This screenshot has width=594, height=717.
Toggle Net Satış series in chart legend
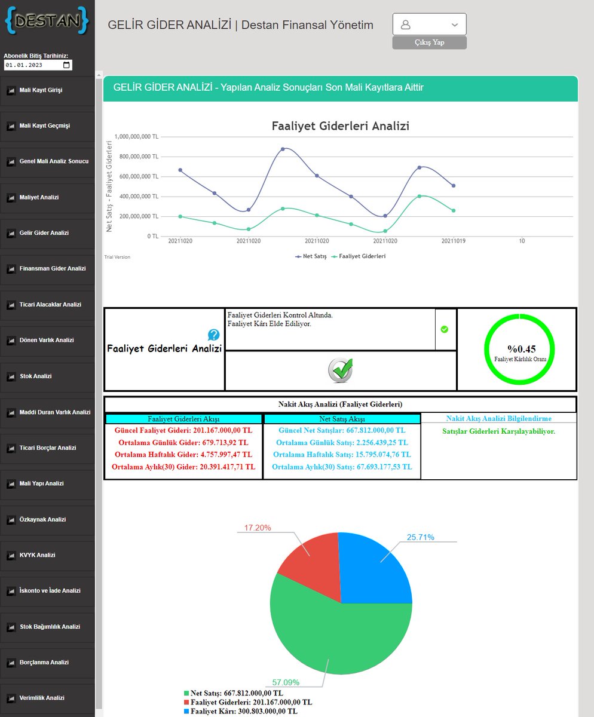point(310,256)
